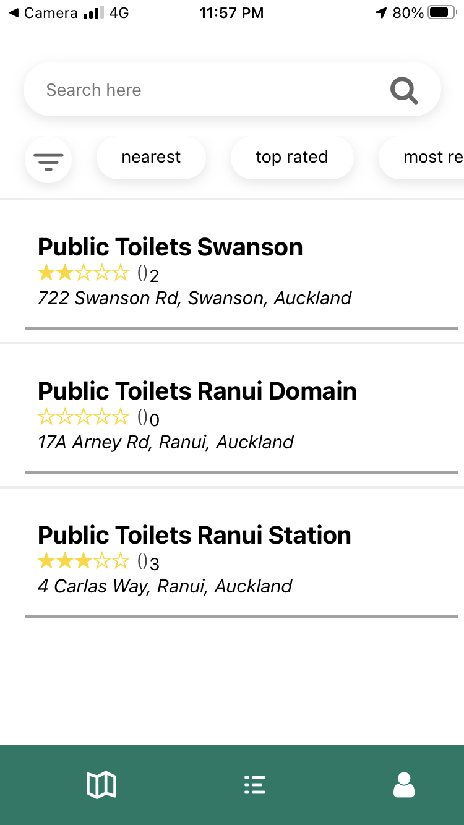Viewport: 464px width, 825px height.
Task: Tap the battery status icon
Action: tap(442, 13)
